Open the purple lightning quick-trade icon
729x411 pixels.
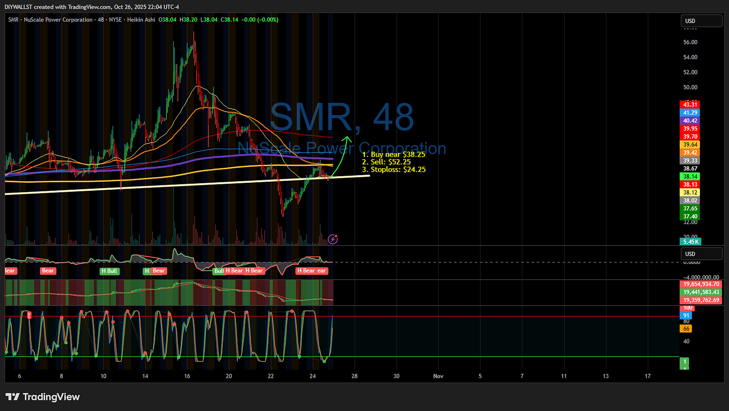[x=332, y=240]
